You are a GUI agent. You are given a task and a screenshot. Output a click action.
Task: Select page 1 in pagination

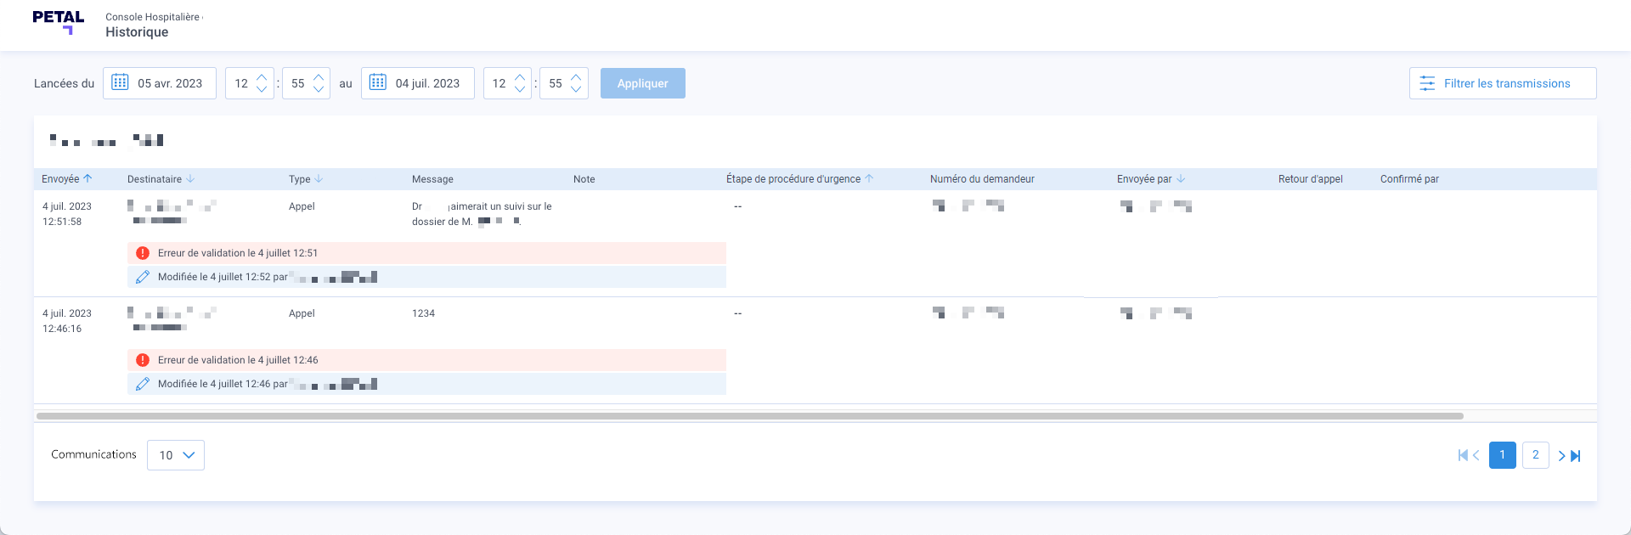pyautogui.click(x=1503, y=455)
